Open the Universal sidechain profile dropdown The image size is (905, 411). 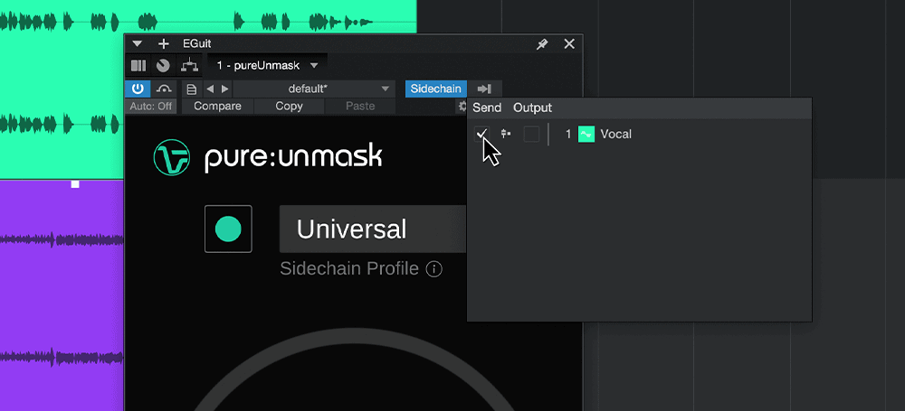click(x=373, y=229)
